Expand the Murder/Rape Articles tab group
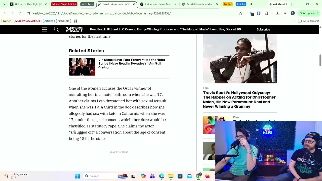The width and height of the screenshot is (322, 181). point(64,4)
